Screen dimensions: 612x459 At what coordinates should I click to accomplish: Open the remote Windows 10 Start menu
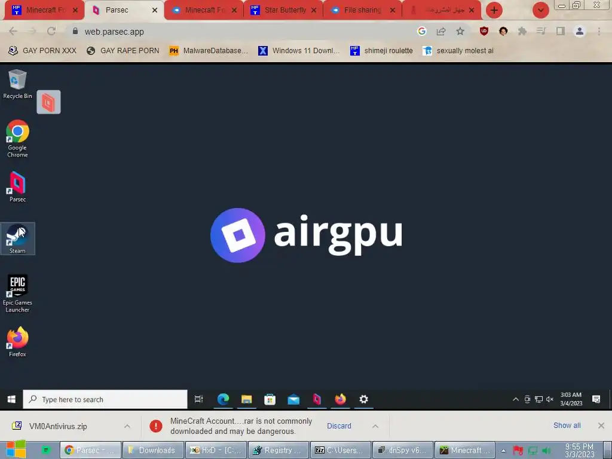[11, 399]
